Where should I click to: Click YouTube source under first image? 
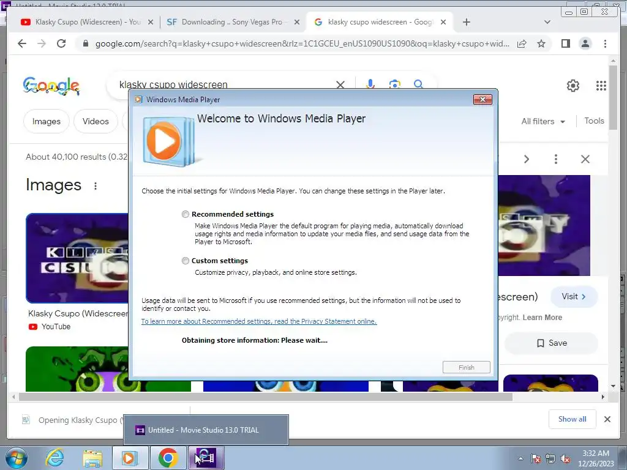[x=50, y=327]
